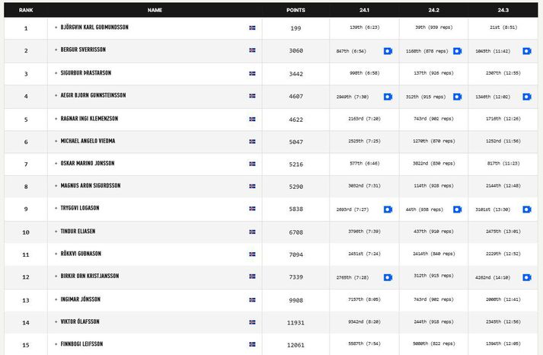Open Bergur Sverrisson's 24.3 video icon
The height and width of the screenshot is (355, 543).
coord(527,51)
